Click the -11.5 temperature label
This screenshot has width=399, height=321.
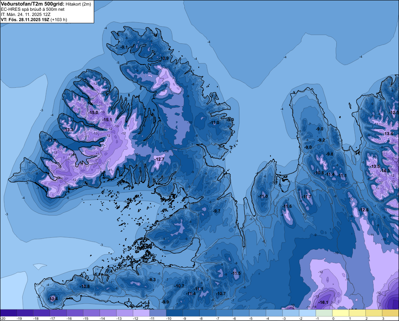coord(236,273)
